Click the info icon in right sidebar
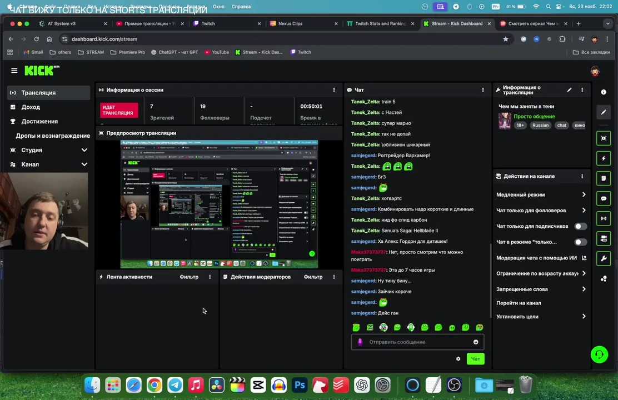This screenshot has width=618, height=400. tap(604, 92)
